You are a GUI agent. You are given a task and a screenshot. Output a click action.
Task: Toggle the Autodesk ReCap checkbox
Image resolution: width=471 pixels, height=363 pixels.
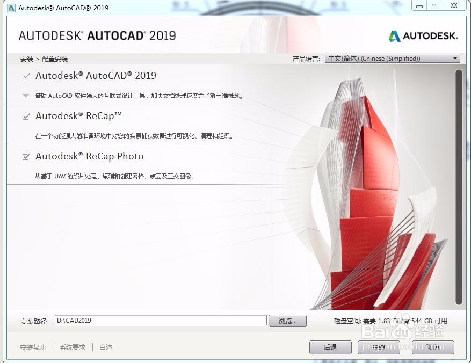[26, 117]
